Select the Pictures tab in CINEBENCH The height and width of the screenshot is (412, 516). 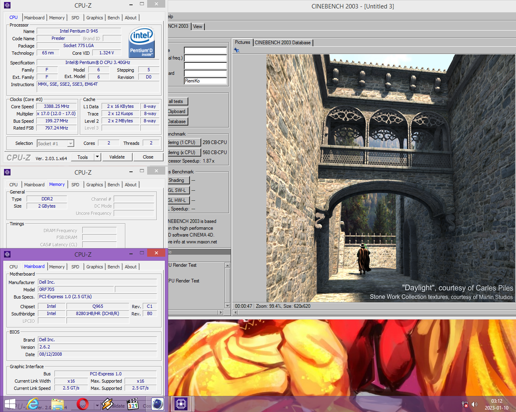243,42
